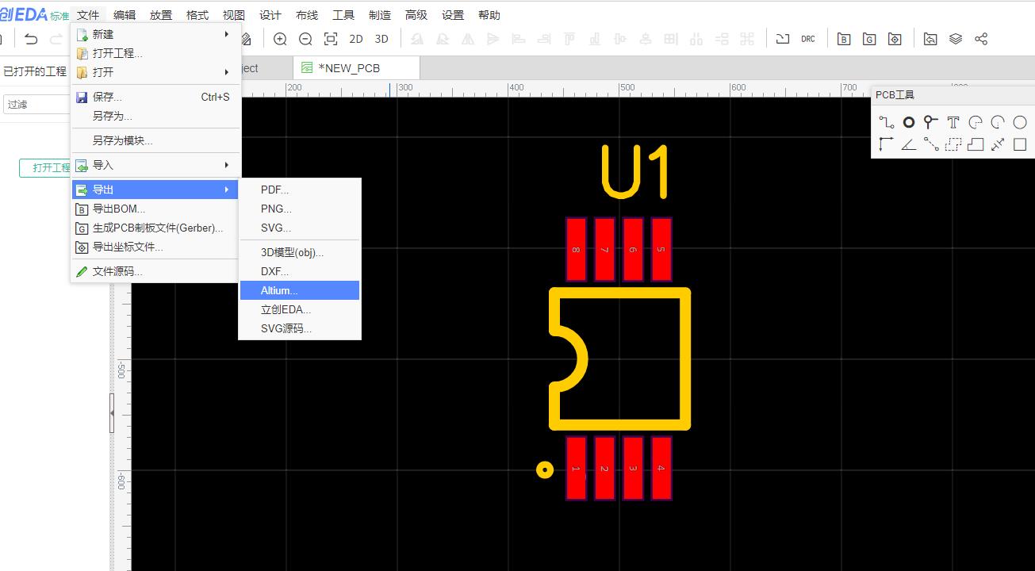Select the Via tool in PCB tools
1035x571 pixels.
931,122
